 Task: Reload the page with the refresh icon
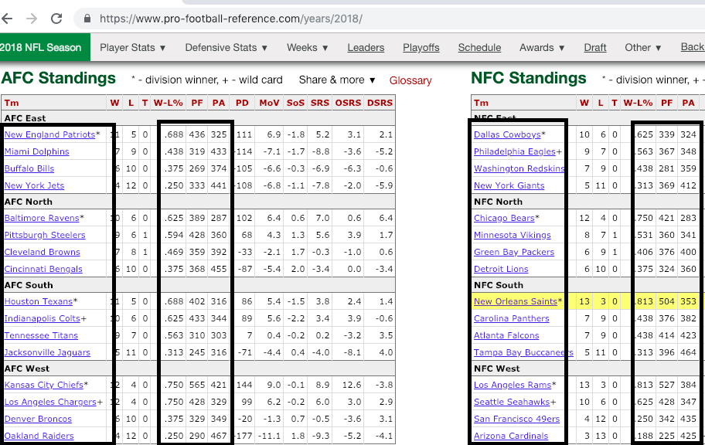[x=56, y=19]
